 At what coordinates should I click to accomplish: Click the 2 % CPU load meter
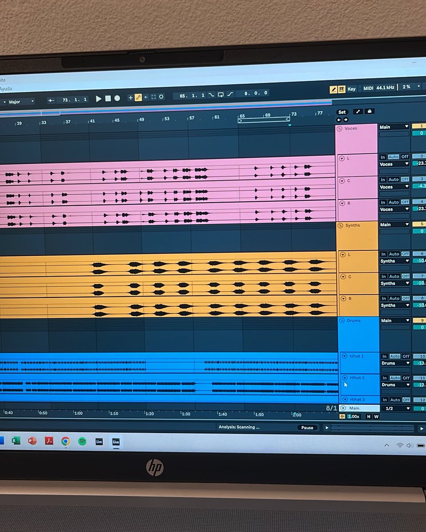pos(406,87)
